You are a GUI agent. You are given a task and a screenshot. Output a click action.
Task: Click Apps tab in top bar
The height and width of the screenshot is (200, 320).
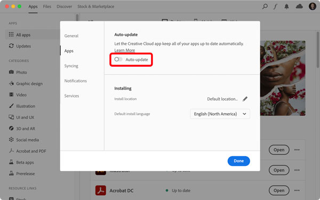click(33, 6)
